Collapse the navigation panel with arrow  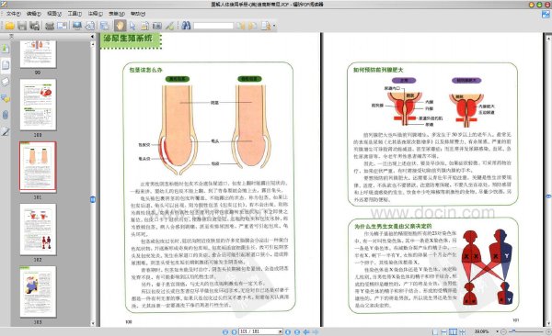93,36
